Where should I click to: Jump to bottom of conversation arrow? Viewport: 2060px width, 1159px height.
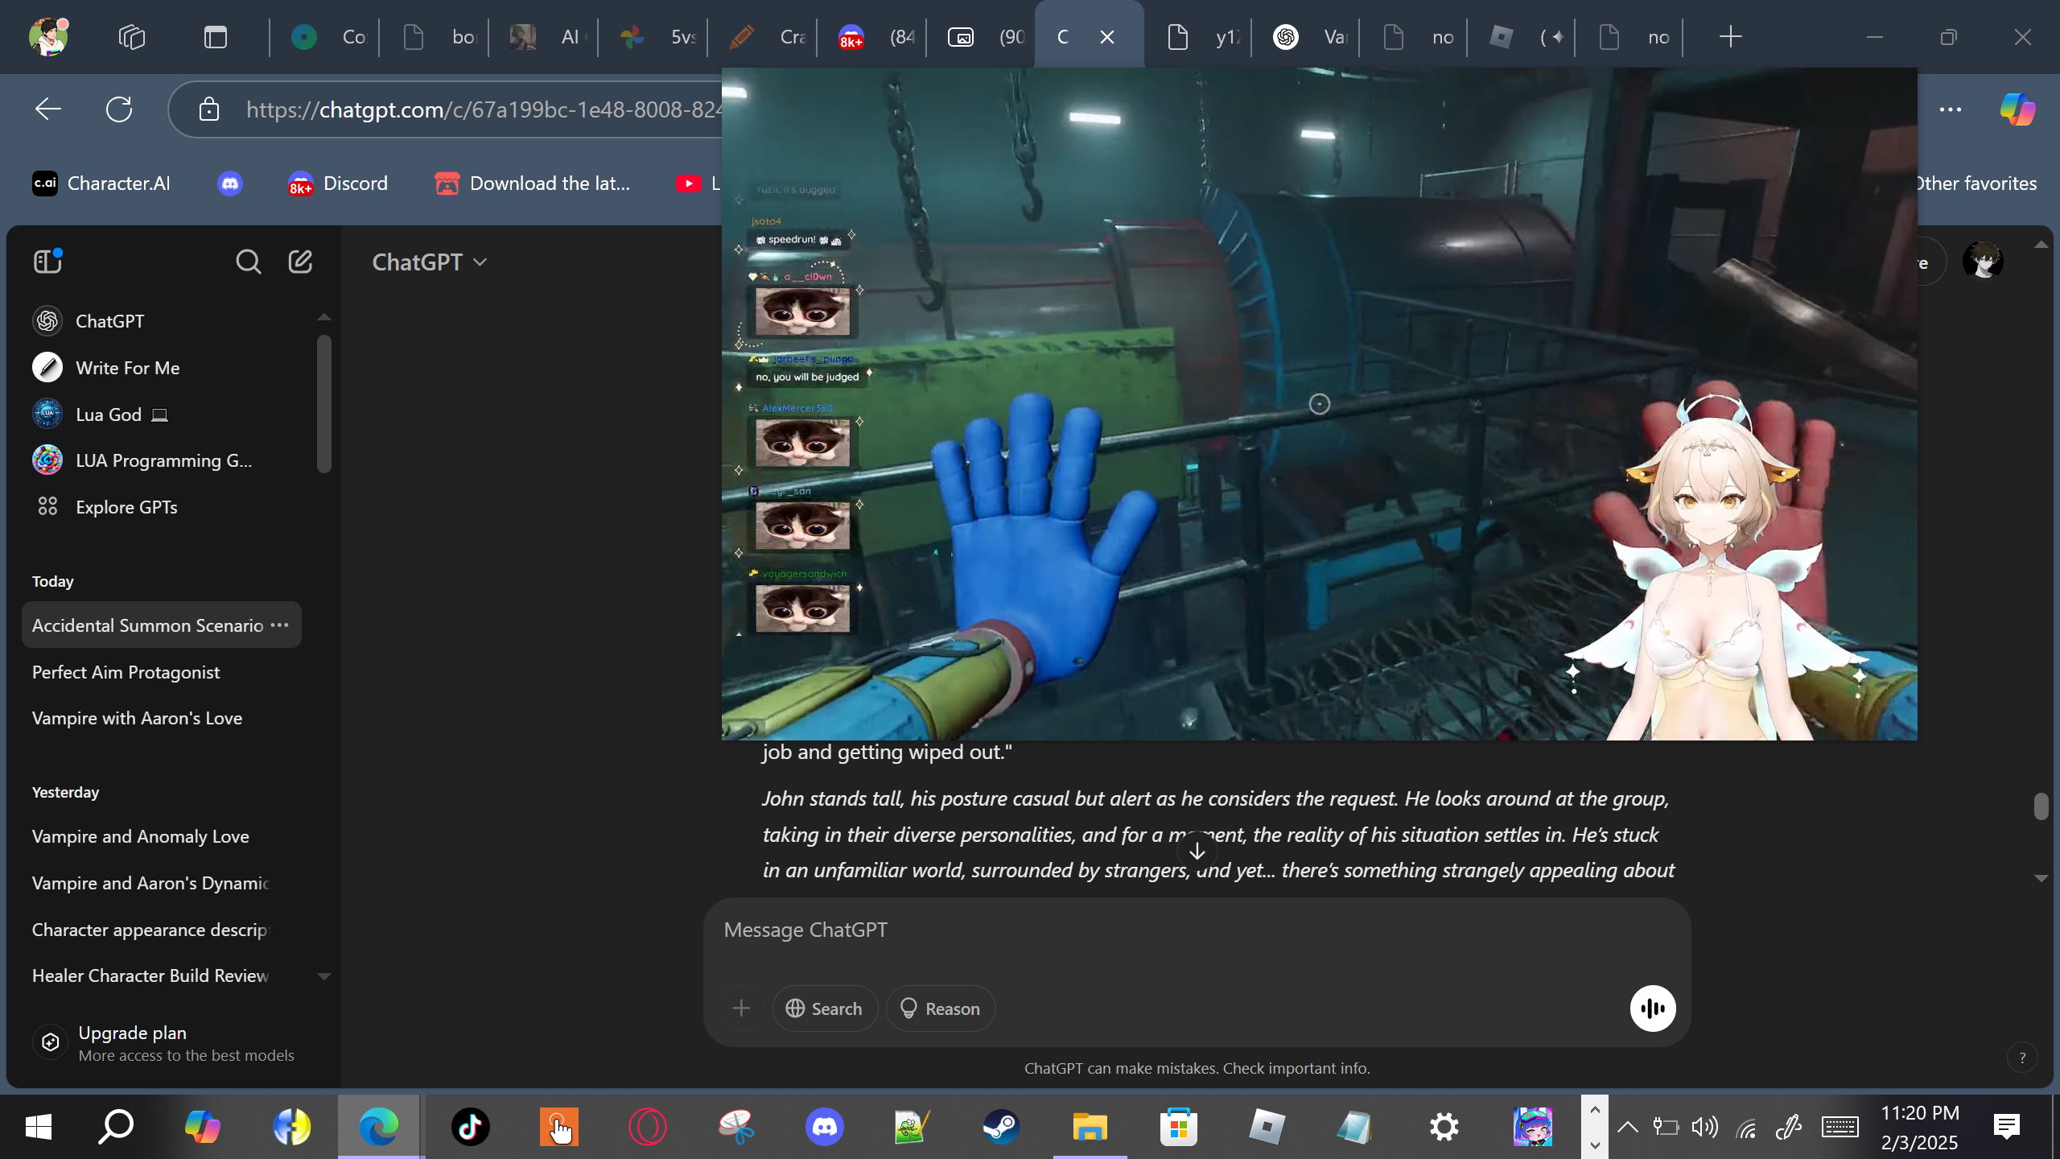1197,851
